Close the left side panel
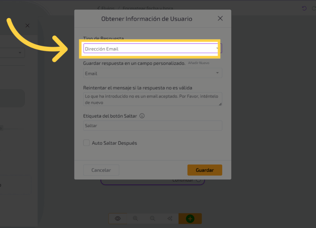 click(27, 26)
